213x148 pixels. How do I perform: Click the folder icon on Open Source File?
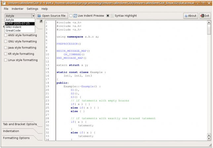point(39,16)
